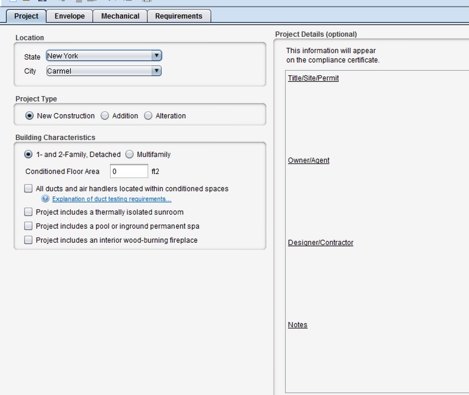Open the State dropdown showing New York
This screenshot has width=469, height=395.
[x=103, y=56]
